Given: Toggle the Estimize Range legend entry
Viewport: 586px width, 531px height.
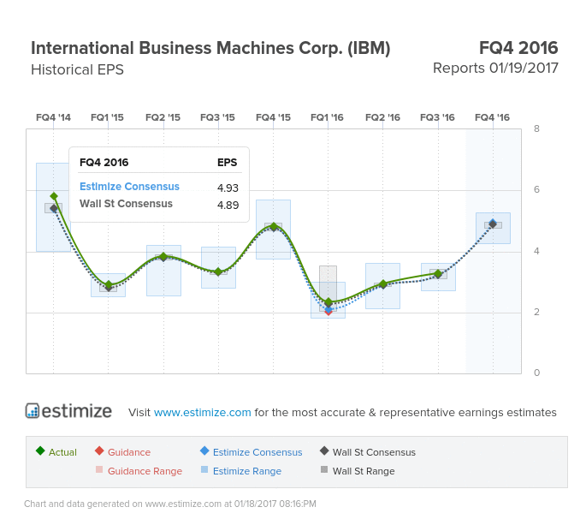Looking at the screenshot, I should coord(241,471).
